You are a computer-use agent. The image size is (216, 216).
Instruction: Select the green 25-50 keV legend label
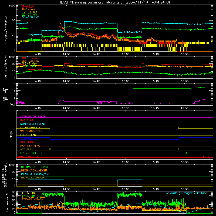click(x=29, y=15)
